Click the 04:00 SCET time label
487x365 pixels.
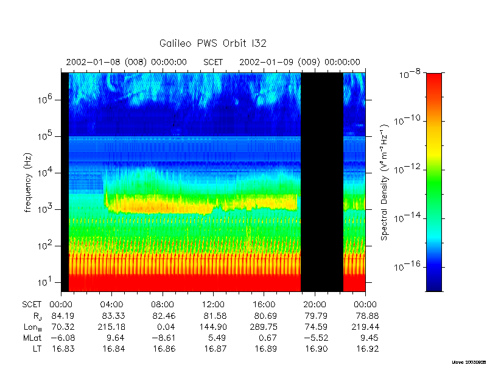tap(112, 305)
